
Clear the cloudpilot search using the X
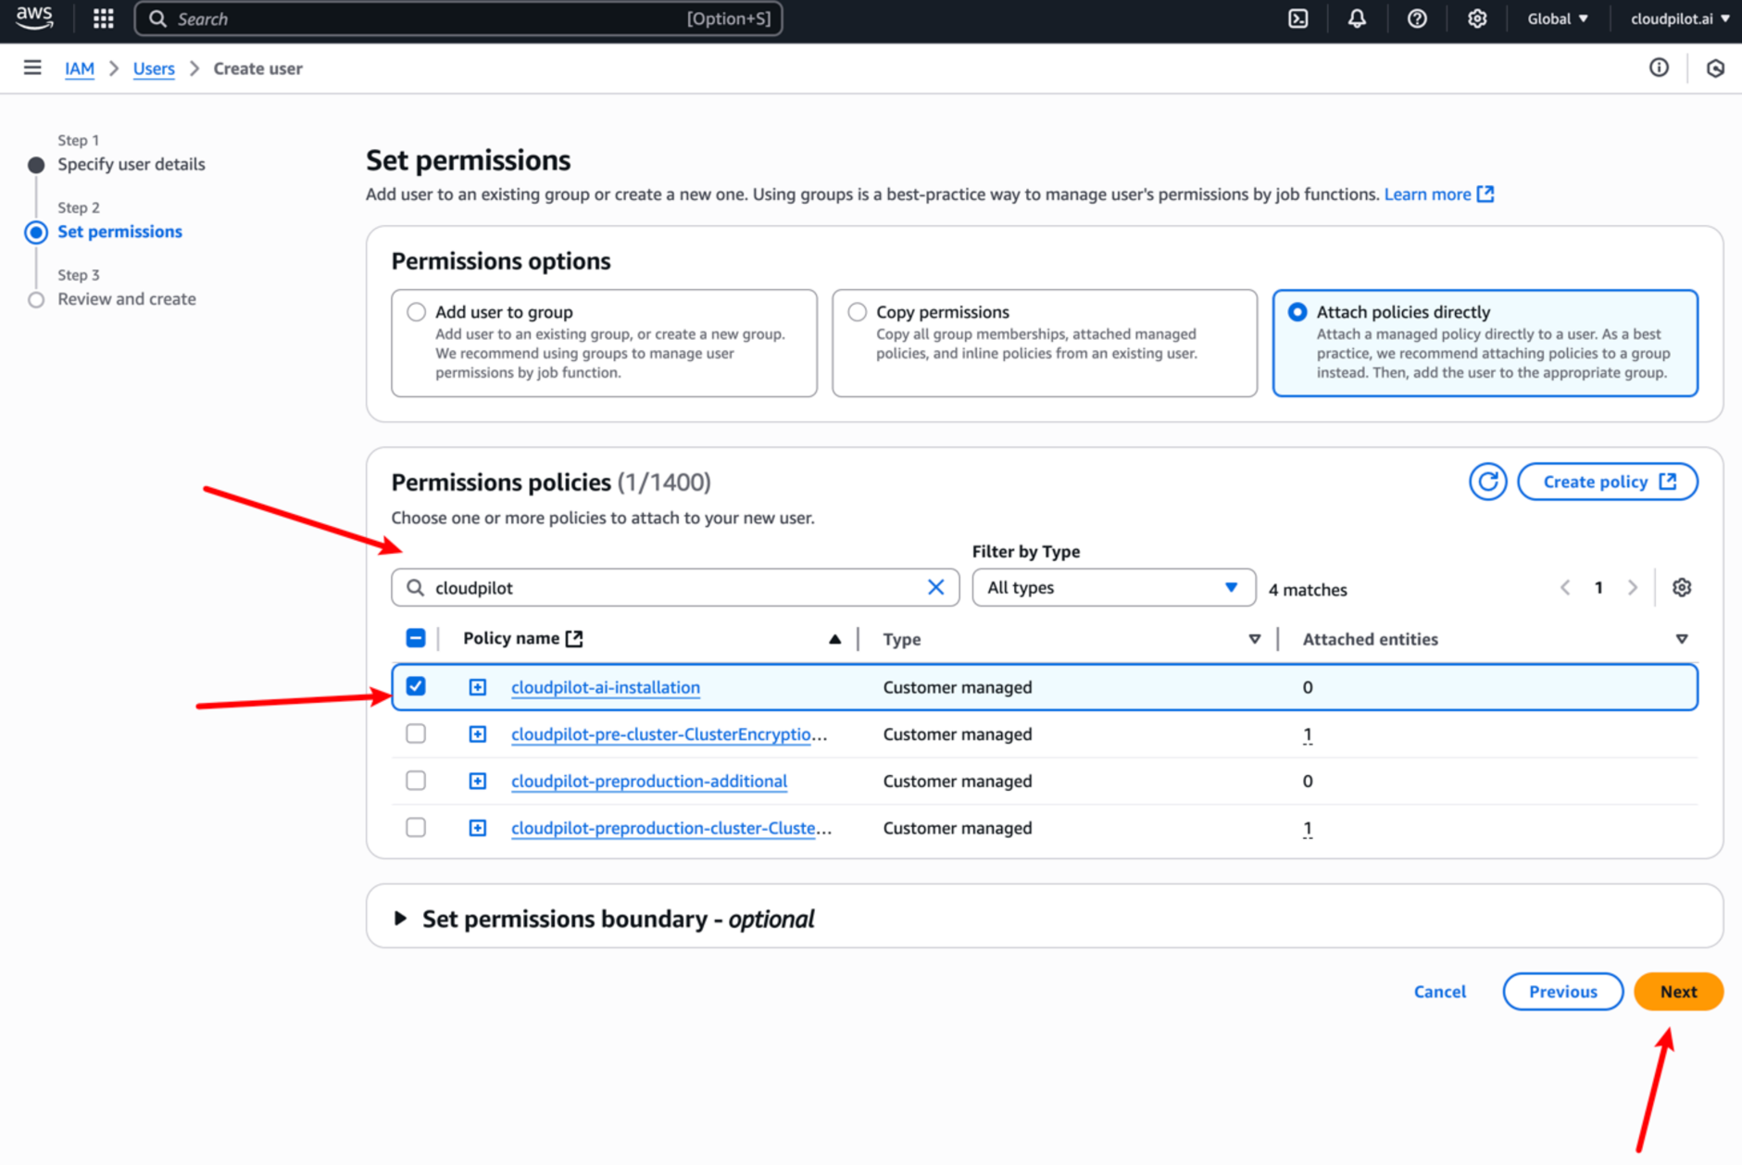click(935, 587)
